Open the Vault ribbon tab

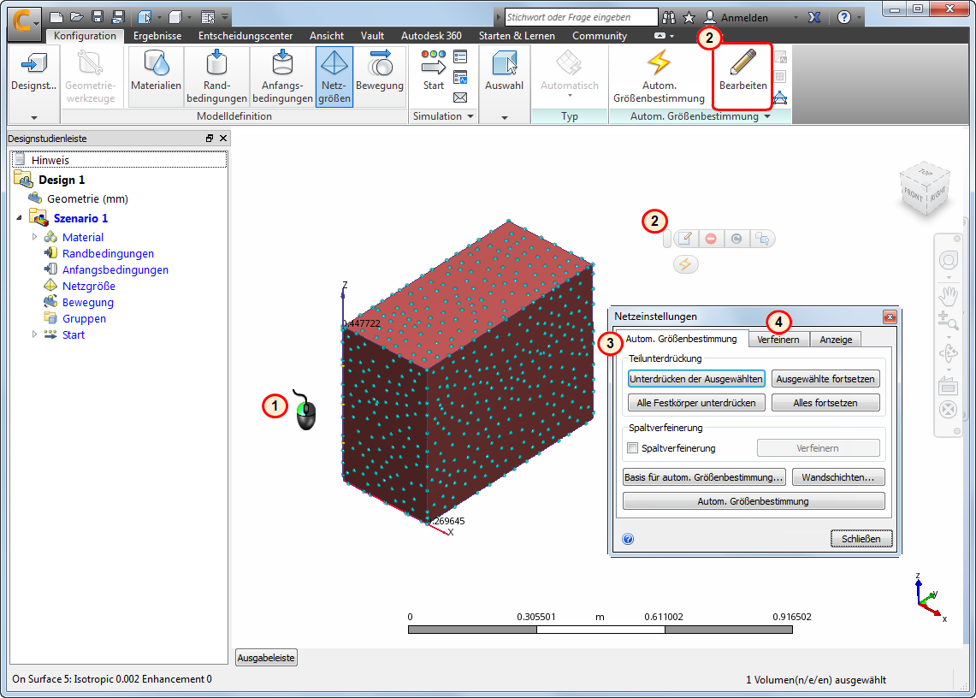click(372, 35)
